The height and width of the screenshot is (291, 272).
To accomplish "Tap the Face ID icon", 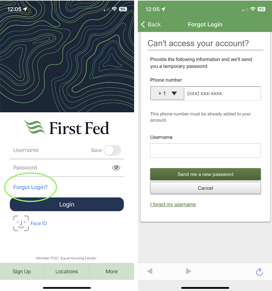I will click(21, 223).
